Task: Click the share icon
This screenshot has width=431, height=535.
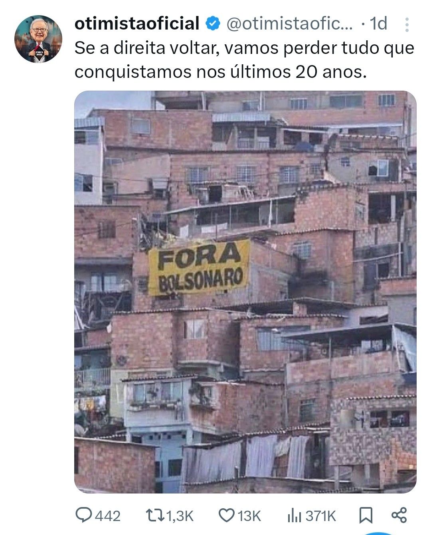Action: (399, 515)
